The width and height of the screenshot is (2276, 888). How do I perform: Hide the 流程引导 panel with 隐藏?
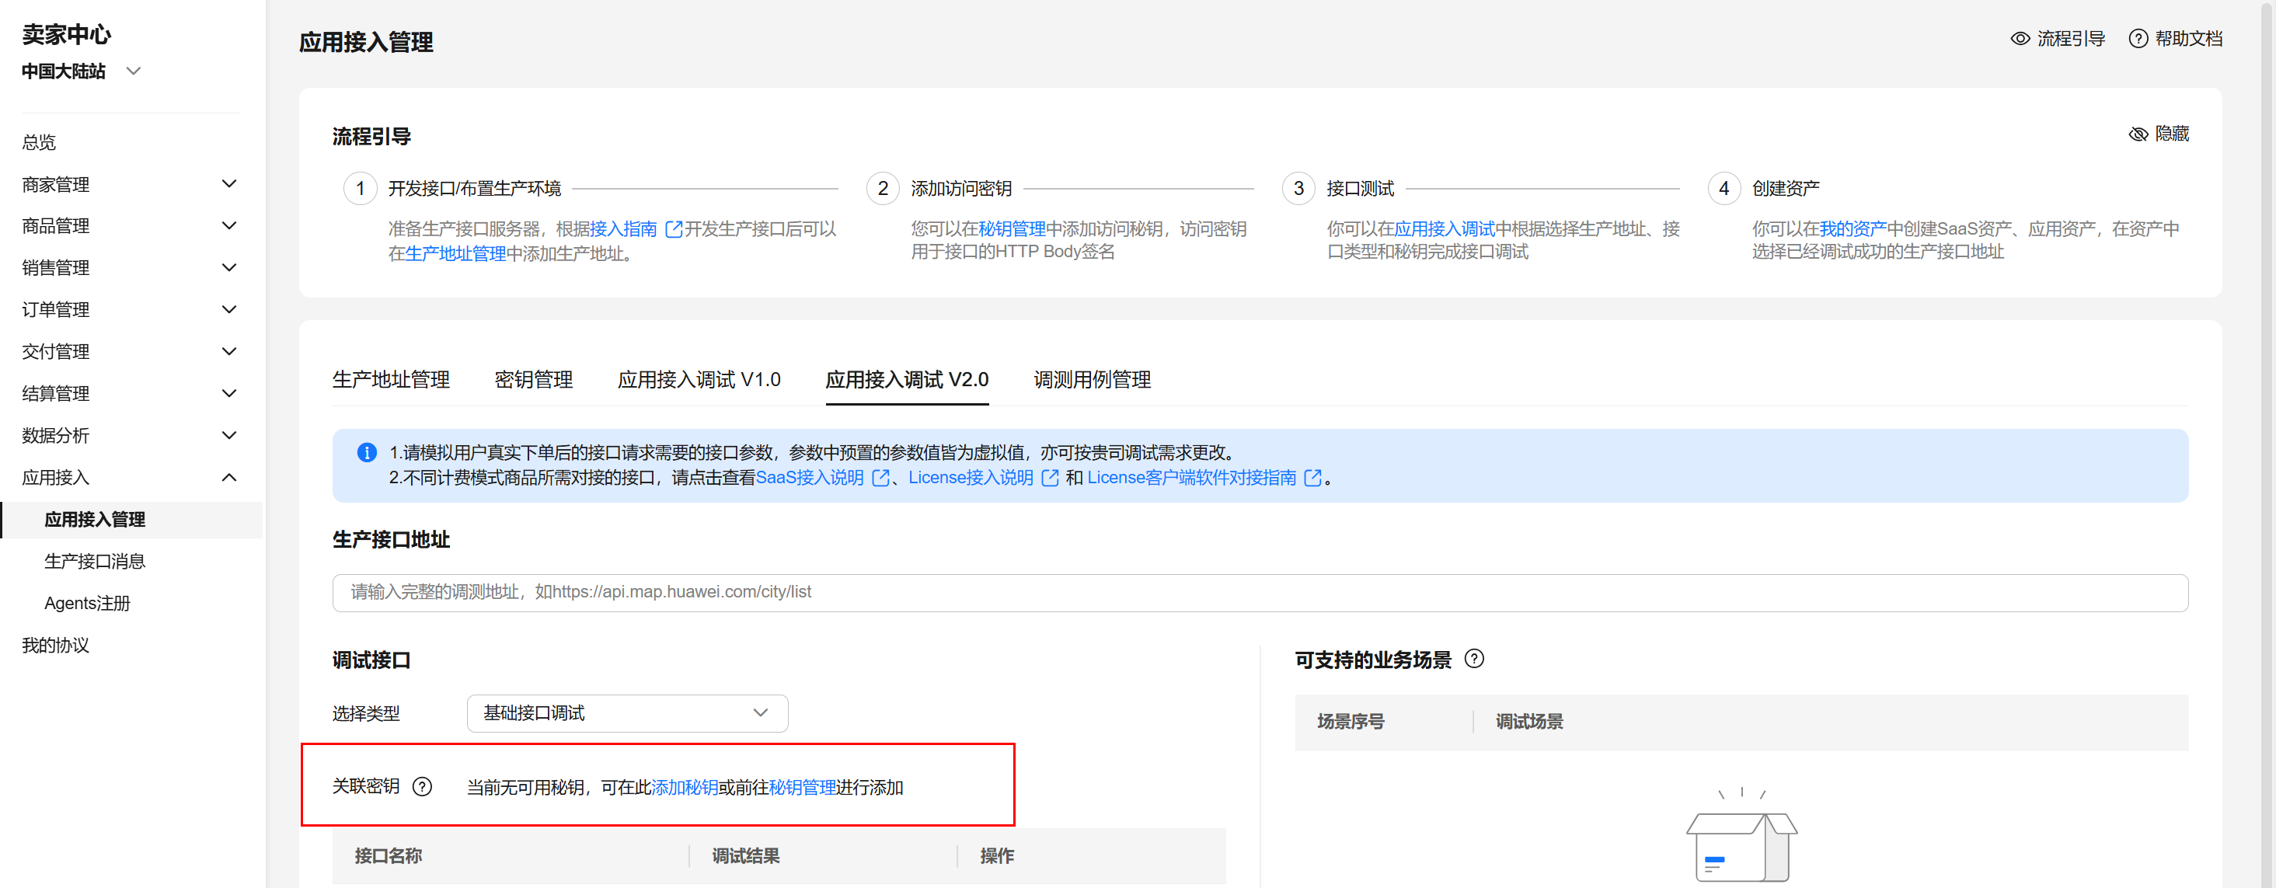[x=2159, y=134]
